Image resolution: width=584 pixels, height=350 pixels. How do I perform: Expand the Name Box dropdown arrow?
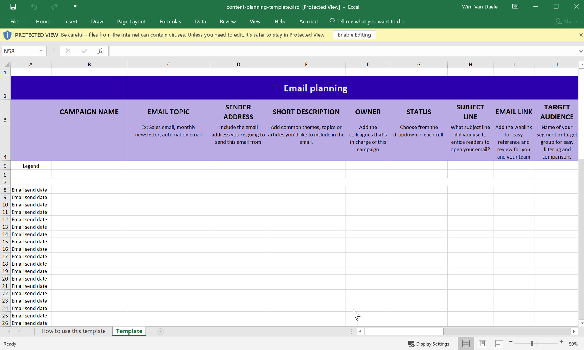(x=41, y=51)
